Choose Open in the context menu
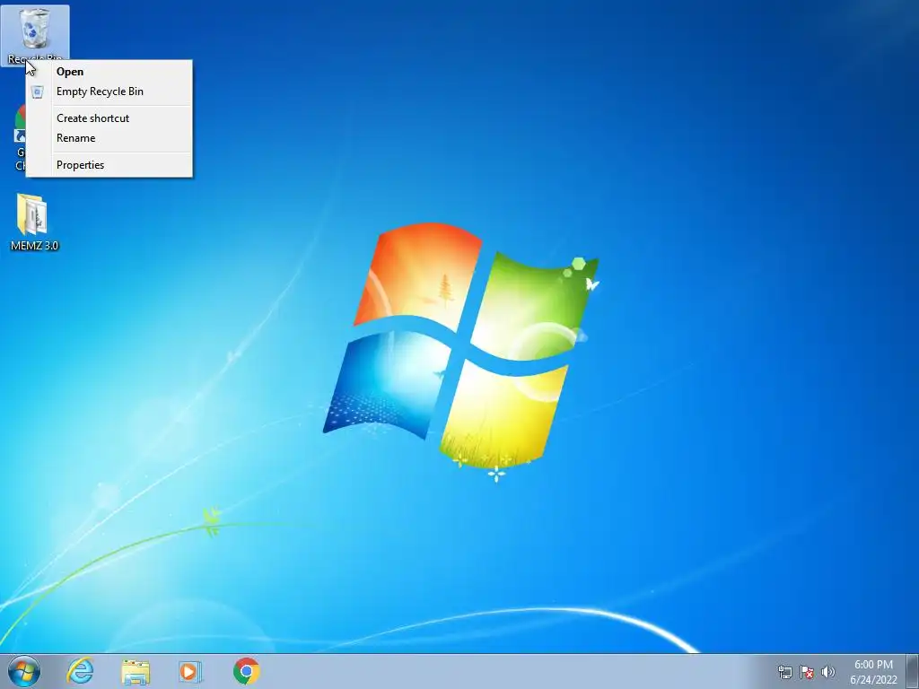 tap(109, 72)
